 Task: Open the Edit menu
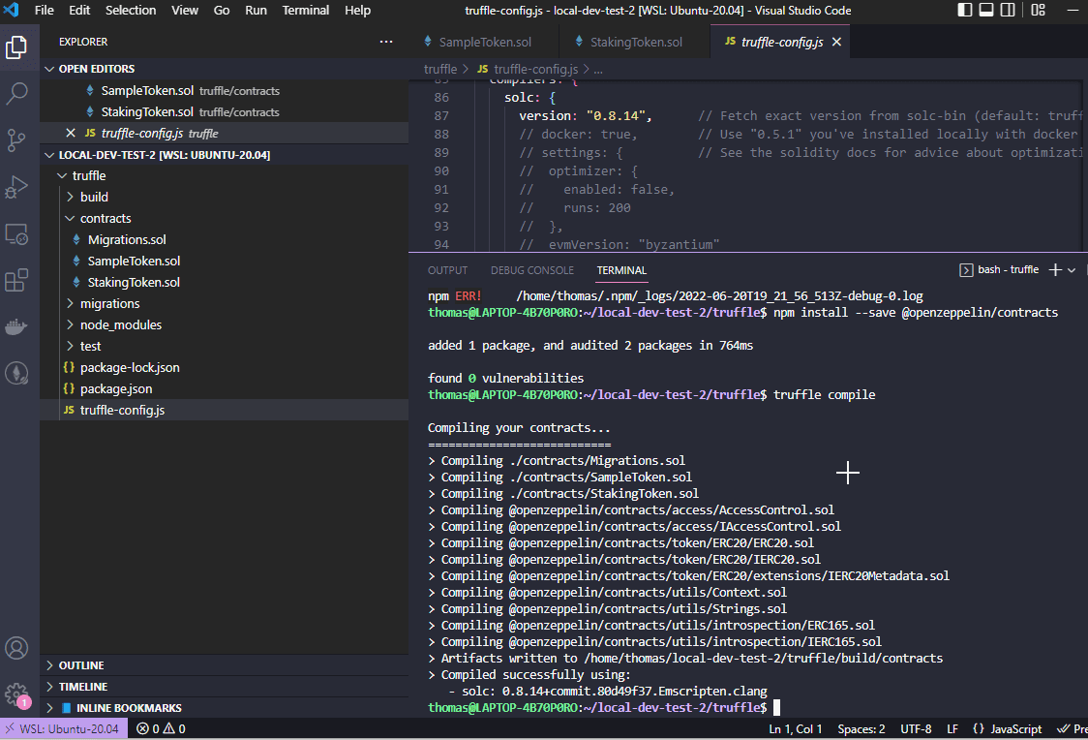click(79, 11)
